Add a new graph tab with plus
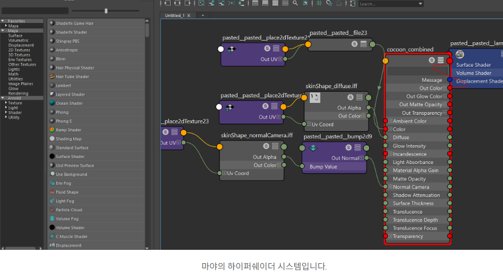503x276 pixels. (x=203, y=15)
